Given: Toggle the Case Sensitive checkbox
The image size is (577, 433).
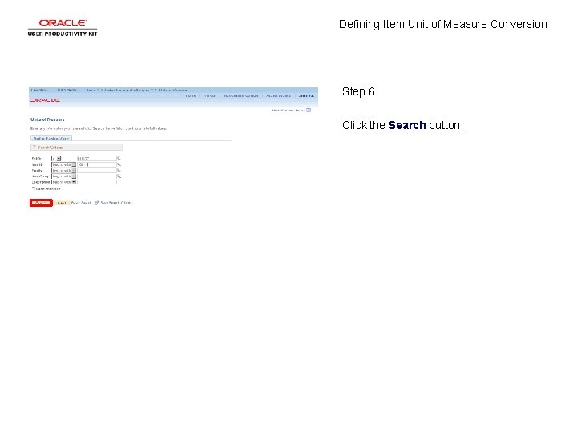Looking at the screenshot, I should tap(34, 188).
